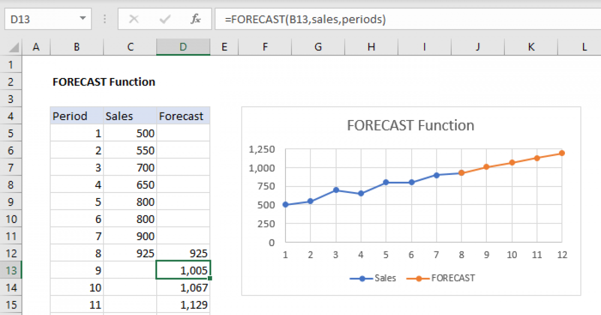Click the chart title FORECAST Function
The image size is (601, 315).
[x=411, y=125]
